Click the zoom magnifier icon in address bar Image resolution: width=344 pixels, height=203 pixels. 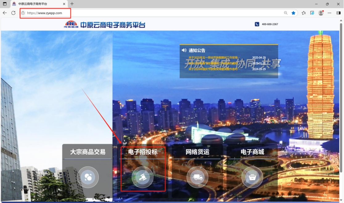(286, 13)
